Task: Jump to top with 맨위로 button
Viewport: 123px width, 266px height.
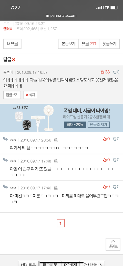Action: click(x=113, y=244)
